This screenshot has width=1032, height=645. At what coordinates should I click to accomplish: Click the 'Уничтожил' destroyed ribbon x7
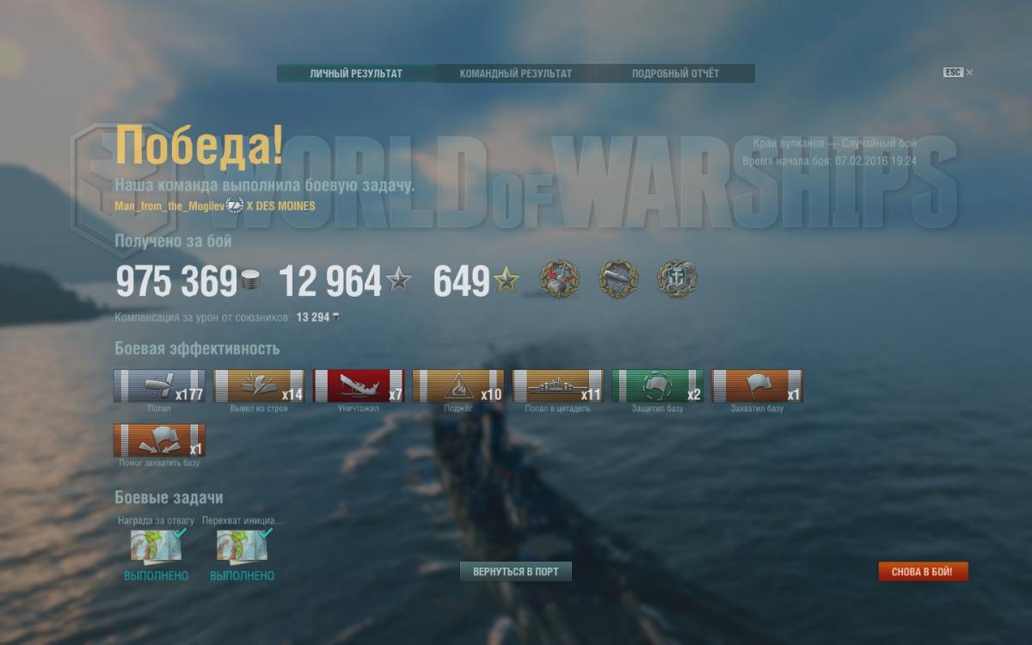[359, 386]
